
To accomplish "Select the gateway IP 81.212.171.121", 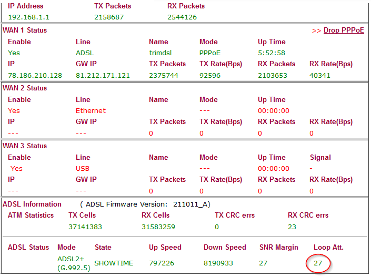I will (103, 76).
